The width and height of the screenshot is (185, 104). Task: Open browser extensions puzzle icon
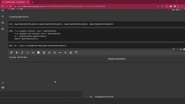point(171,6)
